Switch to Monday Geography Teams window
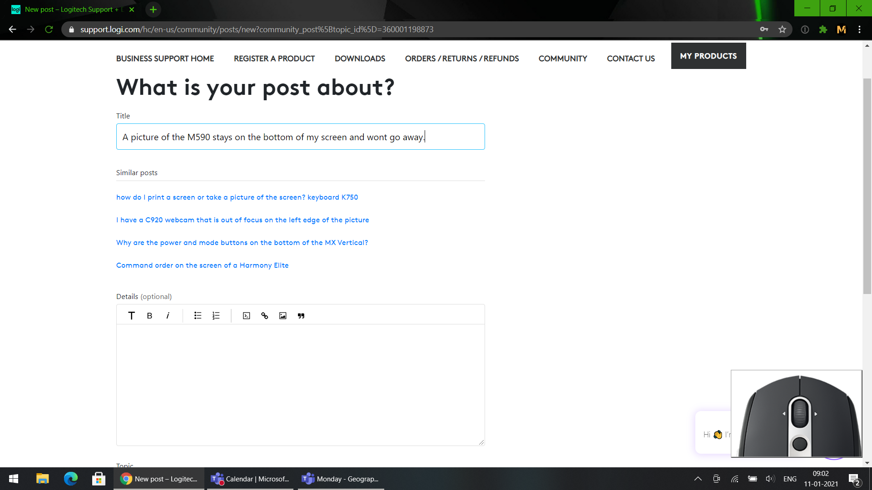 pyautogui.click(x=341, y=479)
